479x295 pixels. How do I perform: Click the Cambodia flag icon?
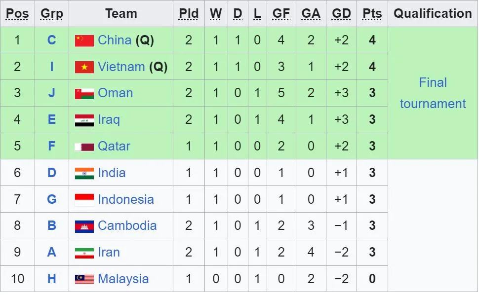coord(84,226)
